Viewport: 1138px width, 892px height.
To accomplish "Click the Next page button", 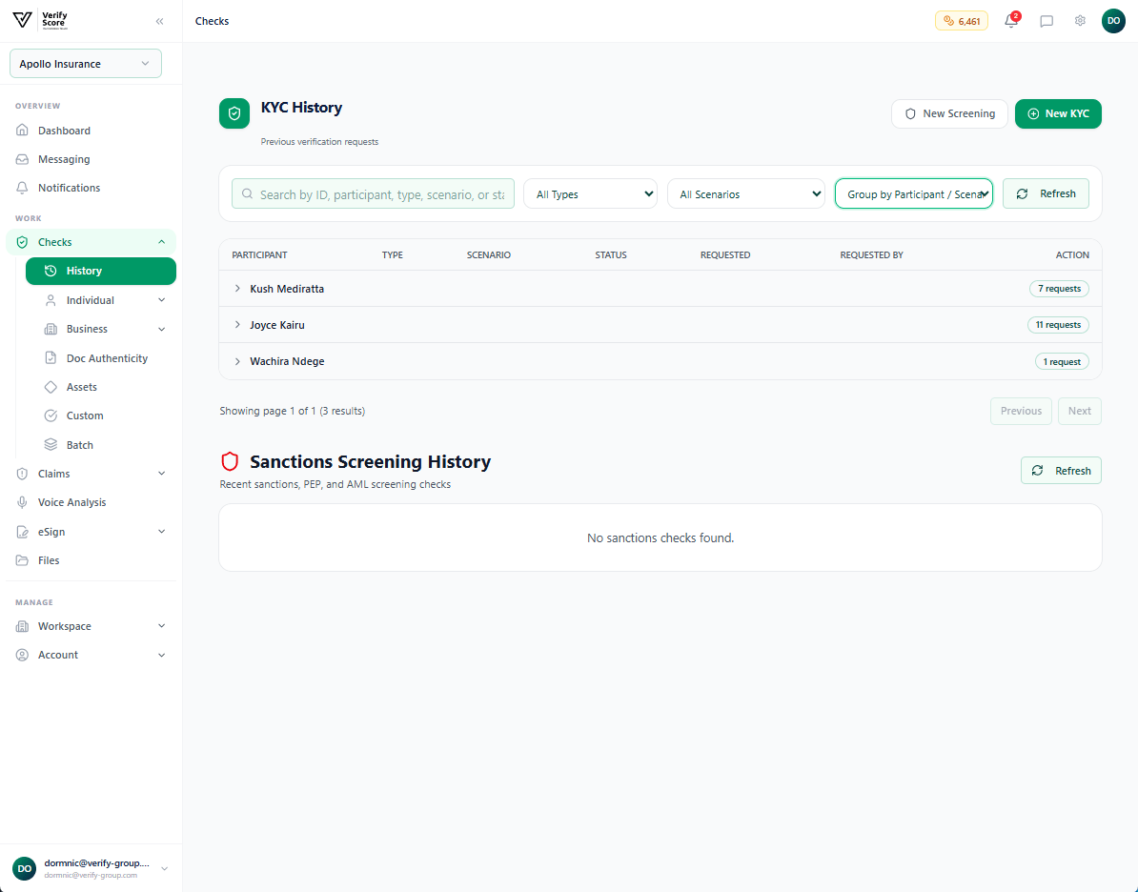I will click(x=1079, y=411).
